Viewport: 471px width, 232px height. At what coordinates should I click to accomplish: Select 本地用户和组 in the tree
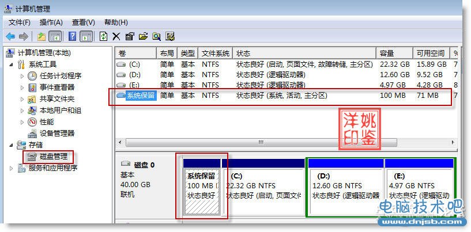pos(61,111)
